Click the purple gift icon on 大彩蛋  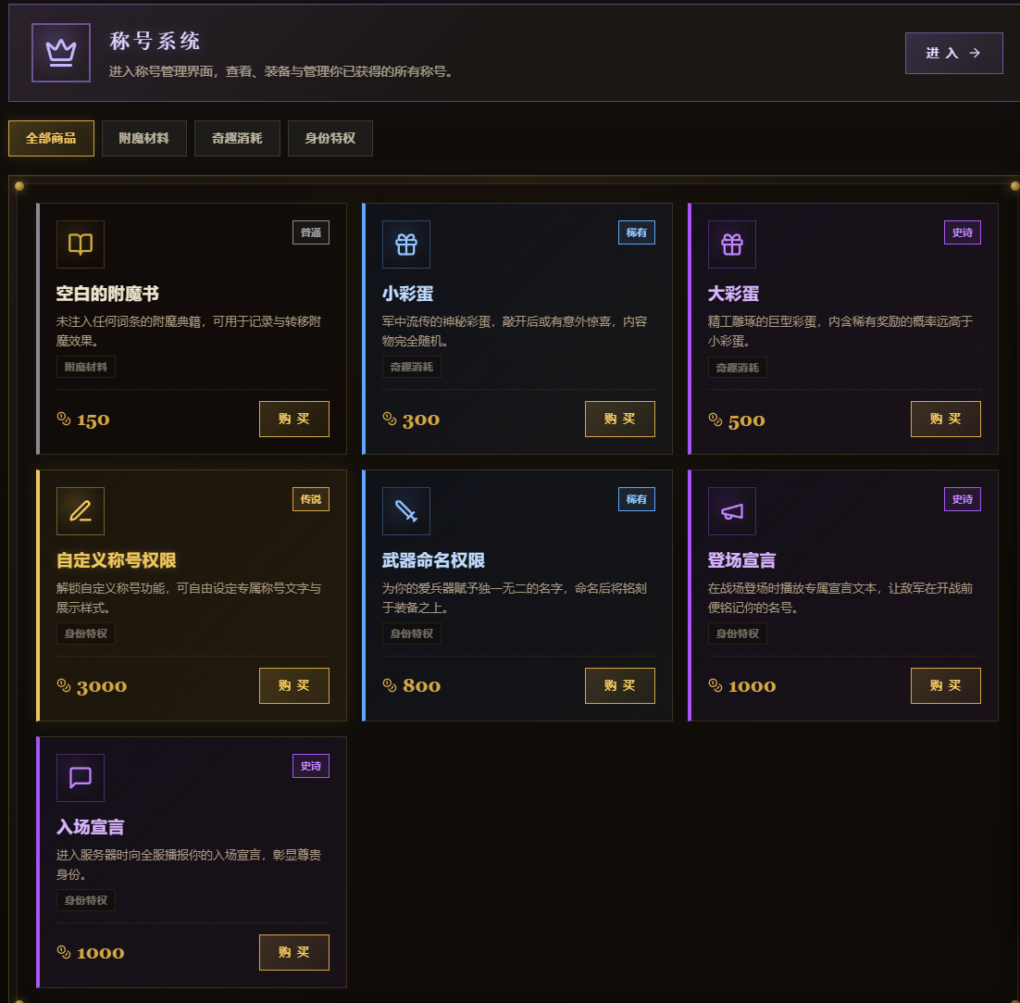coord(732,244)
